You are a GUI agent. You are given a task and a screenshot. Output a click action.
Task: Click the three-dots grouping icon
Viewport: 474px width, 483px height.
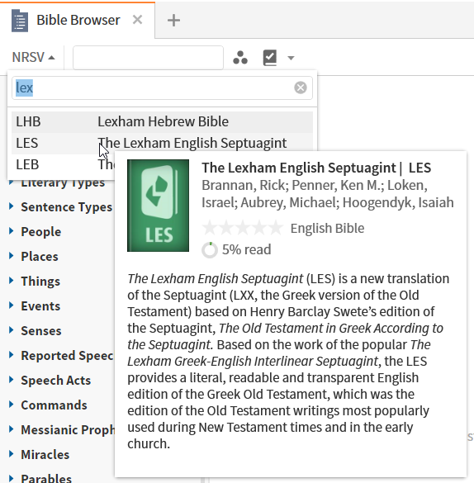[240, 58]
